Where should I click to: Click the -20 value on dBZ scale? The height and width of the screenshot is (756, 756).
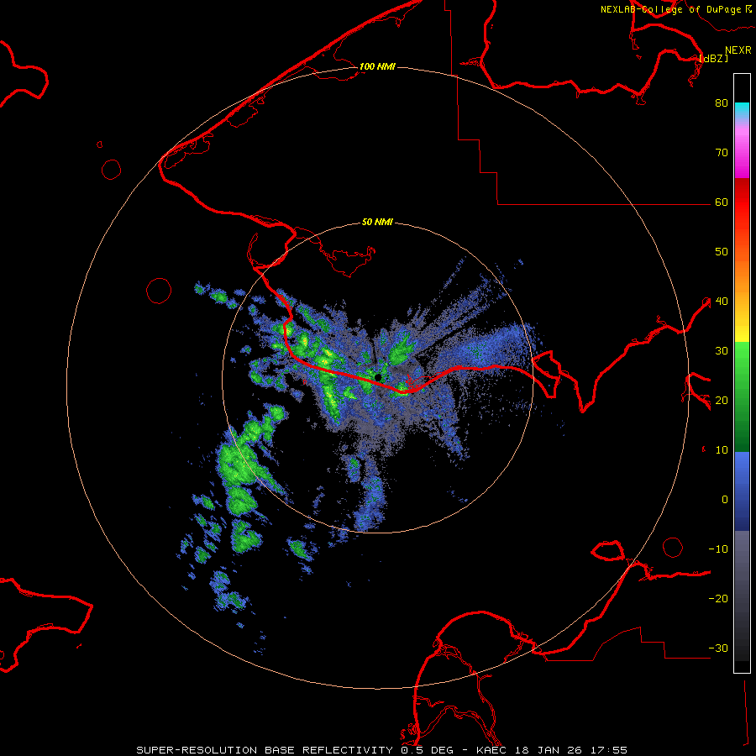[718, 598]
